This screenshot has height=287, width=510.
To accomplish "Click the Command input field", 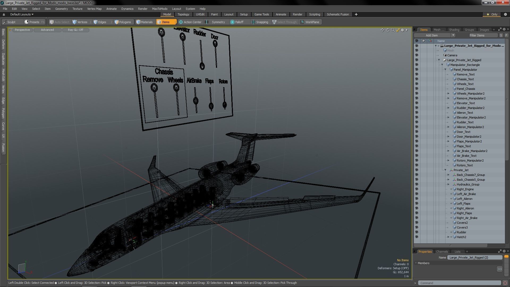I will (x=460, y=283).
